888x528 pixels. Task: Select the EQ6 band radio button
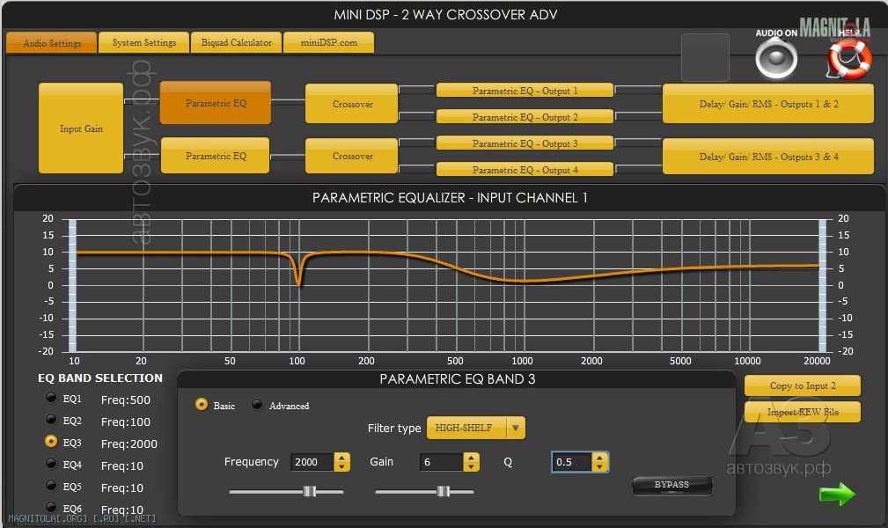[51, 507]
